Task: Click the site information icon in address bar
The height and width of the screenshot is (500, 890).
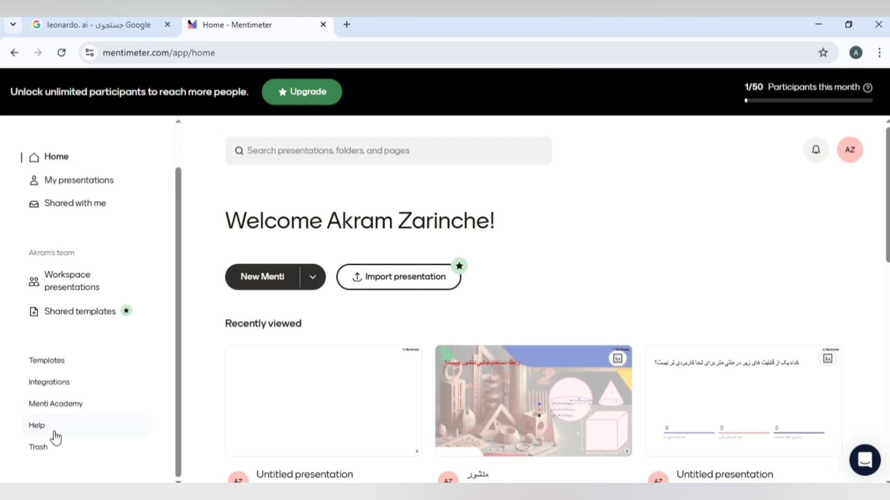Action: (x=89, y=53)
